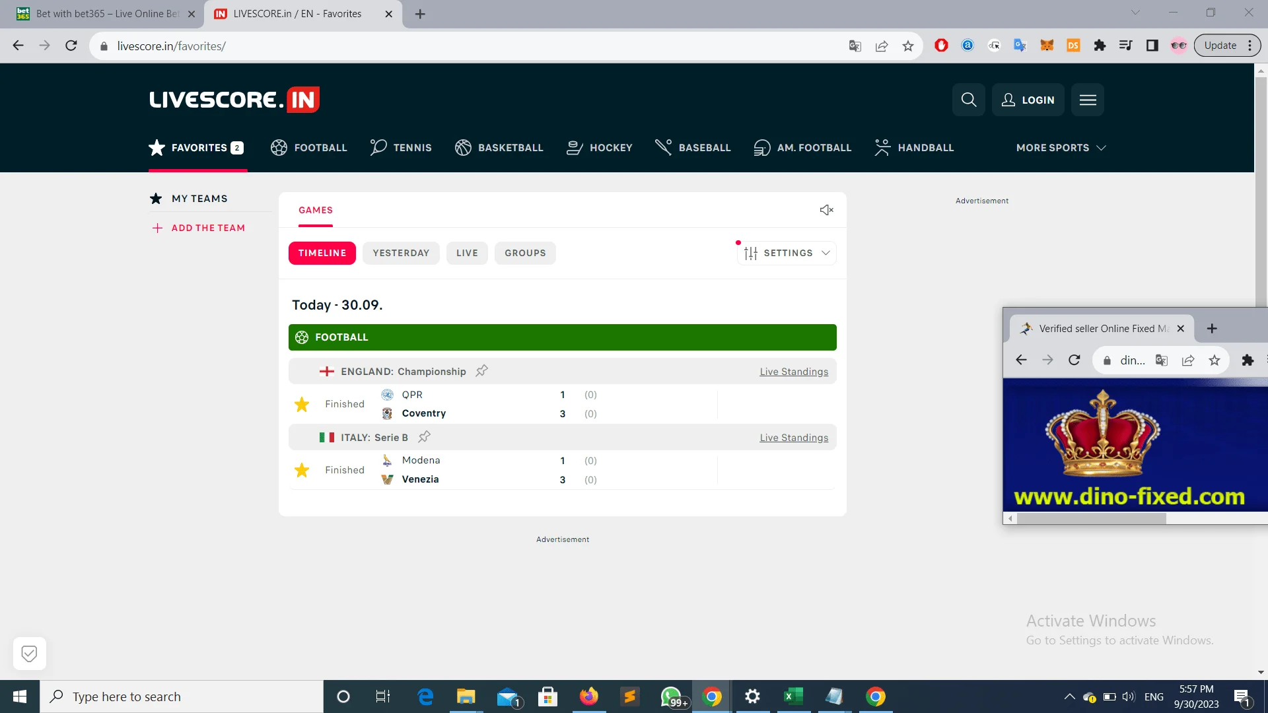Select the Basketball sport icon

(462, 147)
